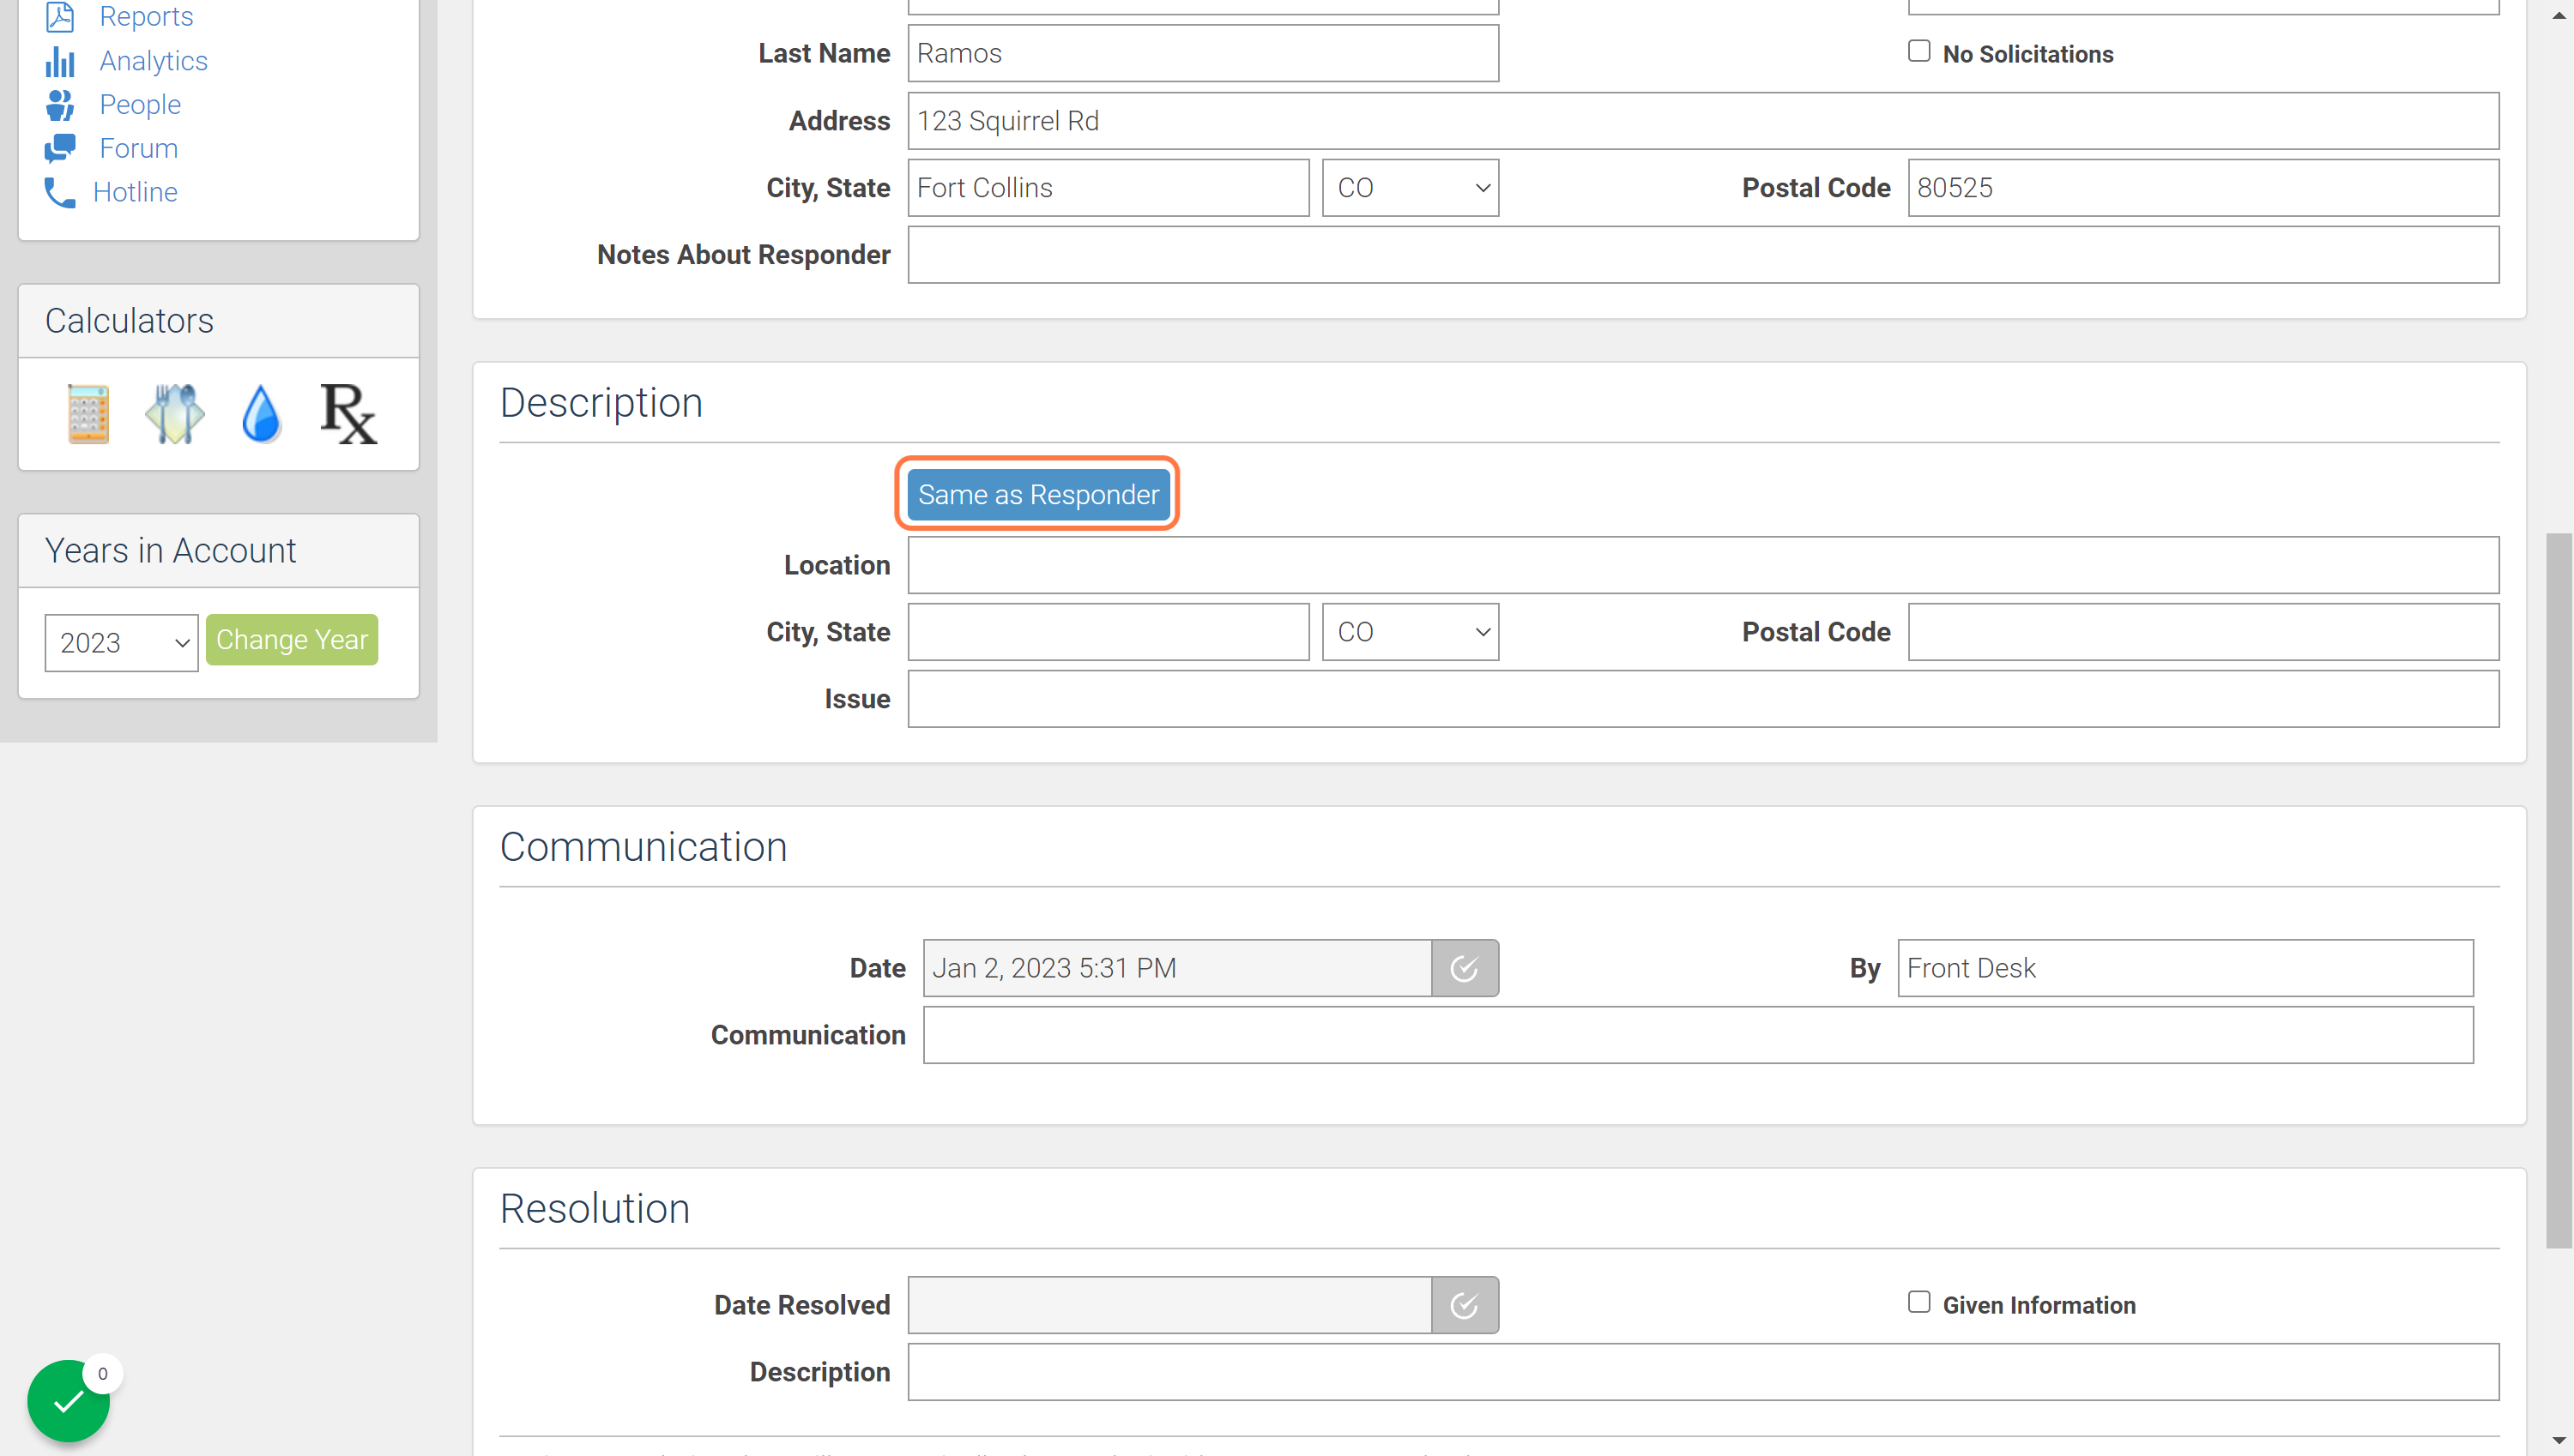Click the People group icon
Viewport: 2574px width, 1456px height.
[59, 104]
